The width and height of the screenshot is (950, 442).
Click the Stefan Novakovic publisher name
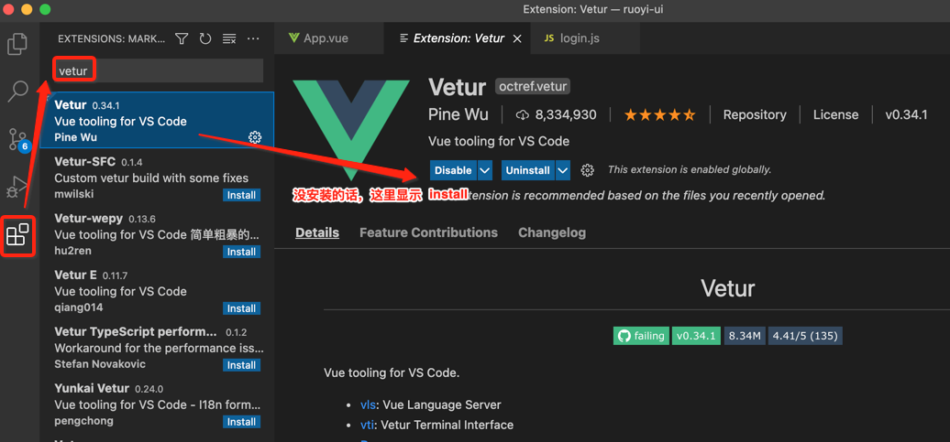pyautogui.click(x=100, y=364)
